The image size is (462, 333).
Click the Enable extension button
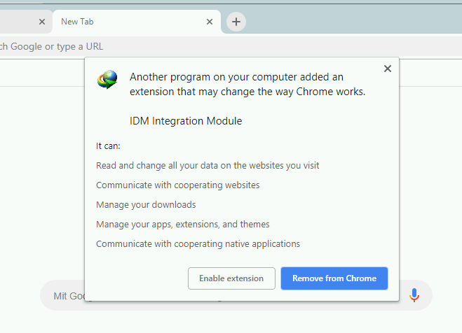pyautogui.click(x=231, y=278)
